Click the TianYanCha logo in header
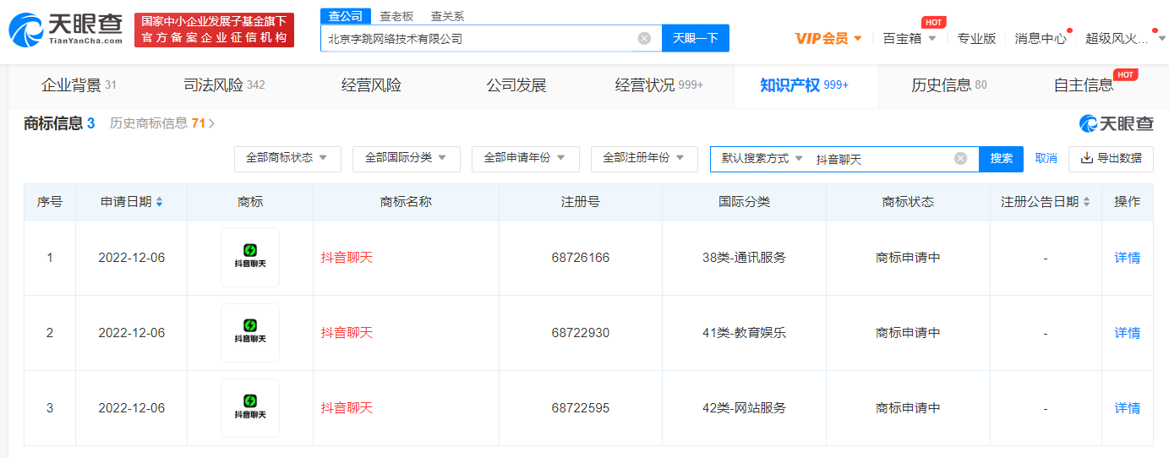The width and height of the screenshot is (1169, 458). (66, 30)
